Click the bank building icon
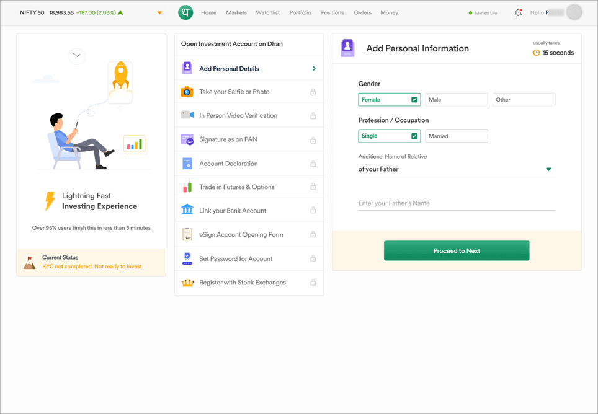 coord(187,211)
